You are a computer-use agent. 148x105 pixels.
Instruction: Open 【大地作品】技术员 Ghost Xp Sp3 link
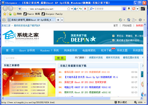pyautogui.click(x=91, y=77)
